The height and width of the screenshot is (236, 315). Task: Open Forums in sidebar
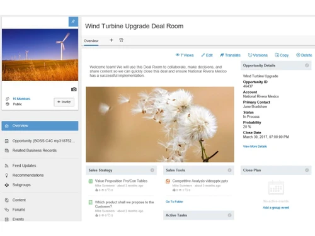pos(40,210)
